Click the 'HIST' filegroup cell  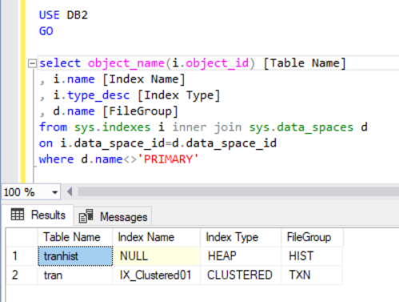click(312, 256)
